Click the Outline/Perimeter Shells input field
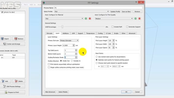Image resolution: width=174 pixels, height=98 pixels. [x=70, y=57]
